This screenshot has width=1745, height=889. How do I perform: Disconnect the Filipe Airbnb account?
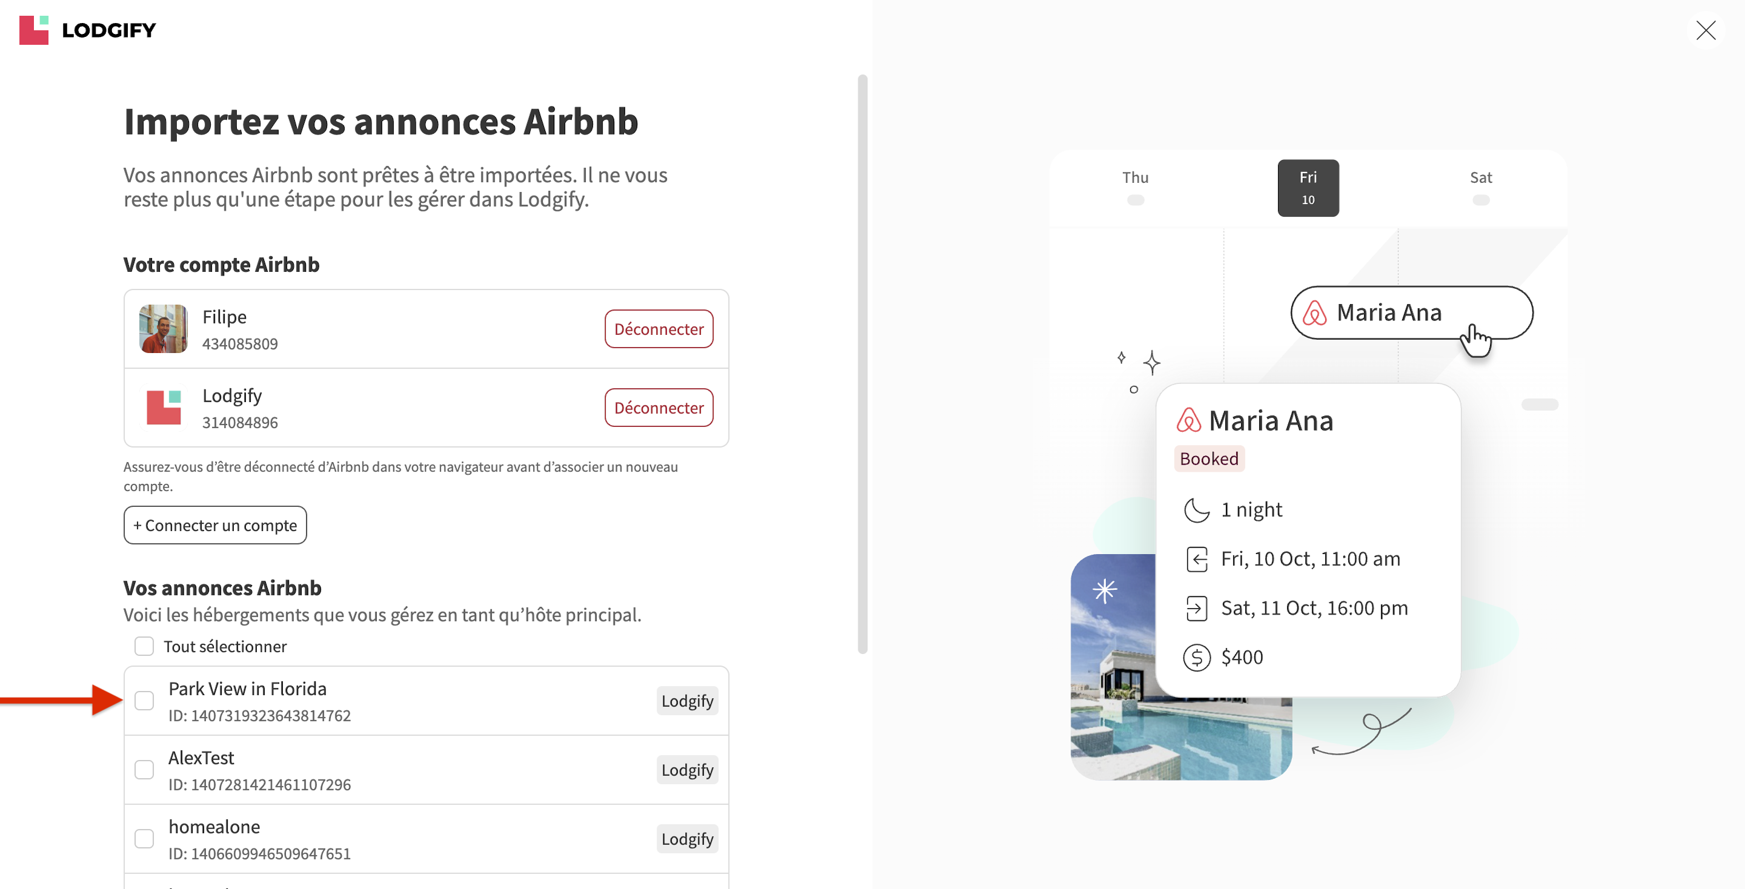658,329
